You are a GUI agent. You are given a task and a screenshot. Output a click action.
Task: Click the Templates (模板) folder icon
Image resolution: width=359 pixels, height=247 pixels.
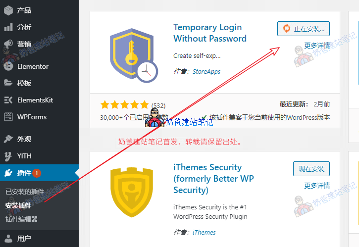(x=8, y=83)
